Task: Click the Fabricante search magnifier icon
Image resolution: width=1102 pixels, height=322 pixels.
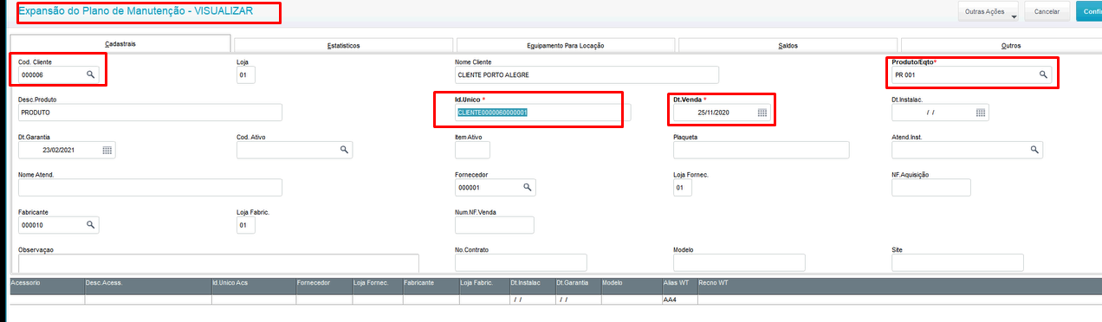Action: [90, 224]
